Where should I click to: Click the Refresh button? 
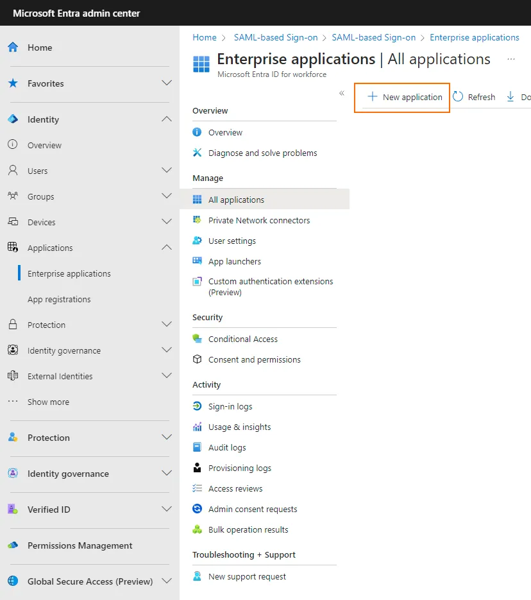point(474,97)
